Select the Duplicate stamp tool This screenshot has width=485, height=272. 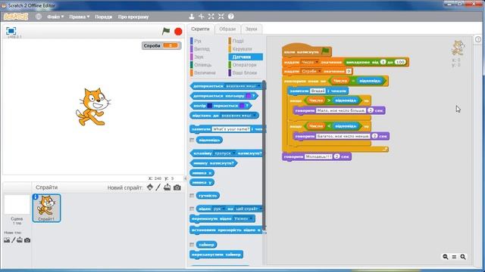(x=192, y=17)
